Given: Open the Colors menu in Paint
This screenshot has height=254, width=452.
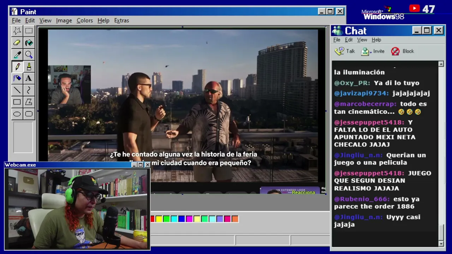Looking at the screenshot, I should (x=85, y=20).
